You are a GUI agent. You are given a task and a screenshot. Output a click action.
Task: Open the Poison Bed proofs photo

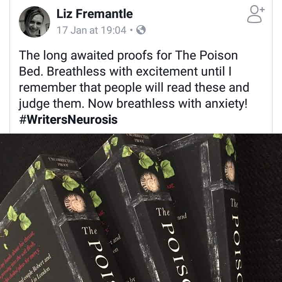click(x=141, y=208)
